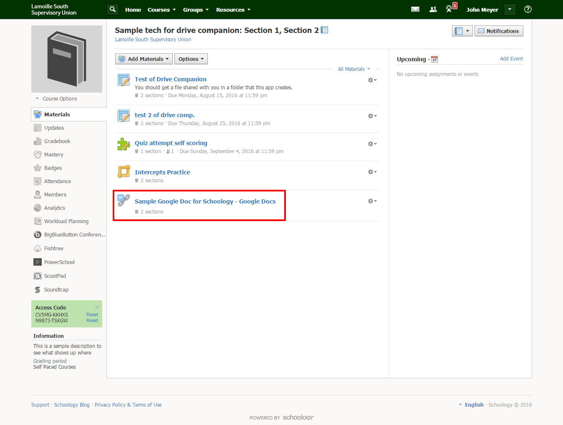Open Analytics in the course sidebar
Image resolution: width=563 pixels, height=425 pixels.
(54, 208)
